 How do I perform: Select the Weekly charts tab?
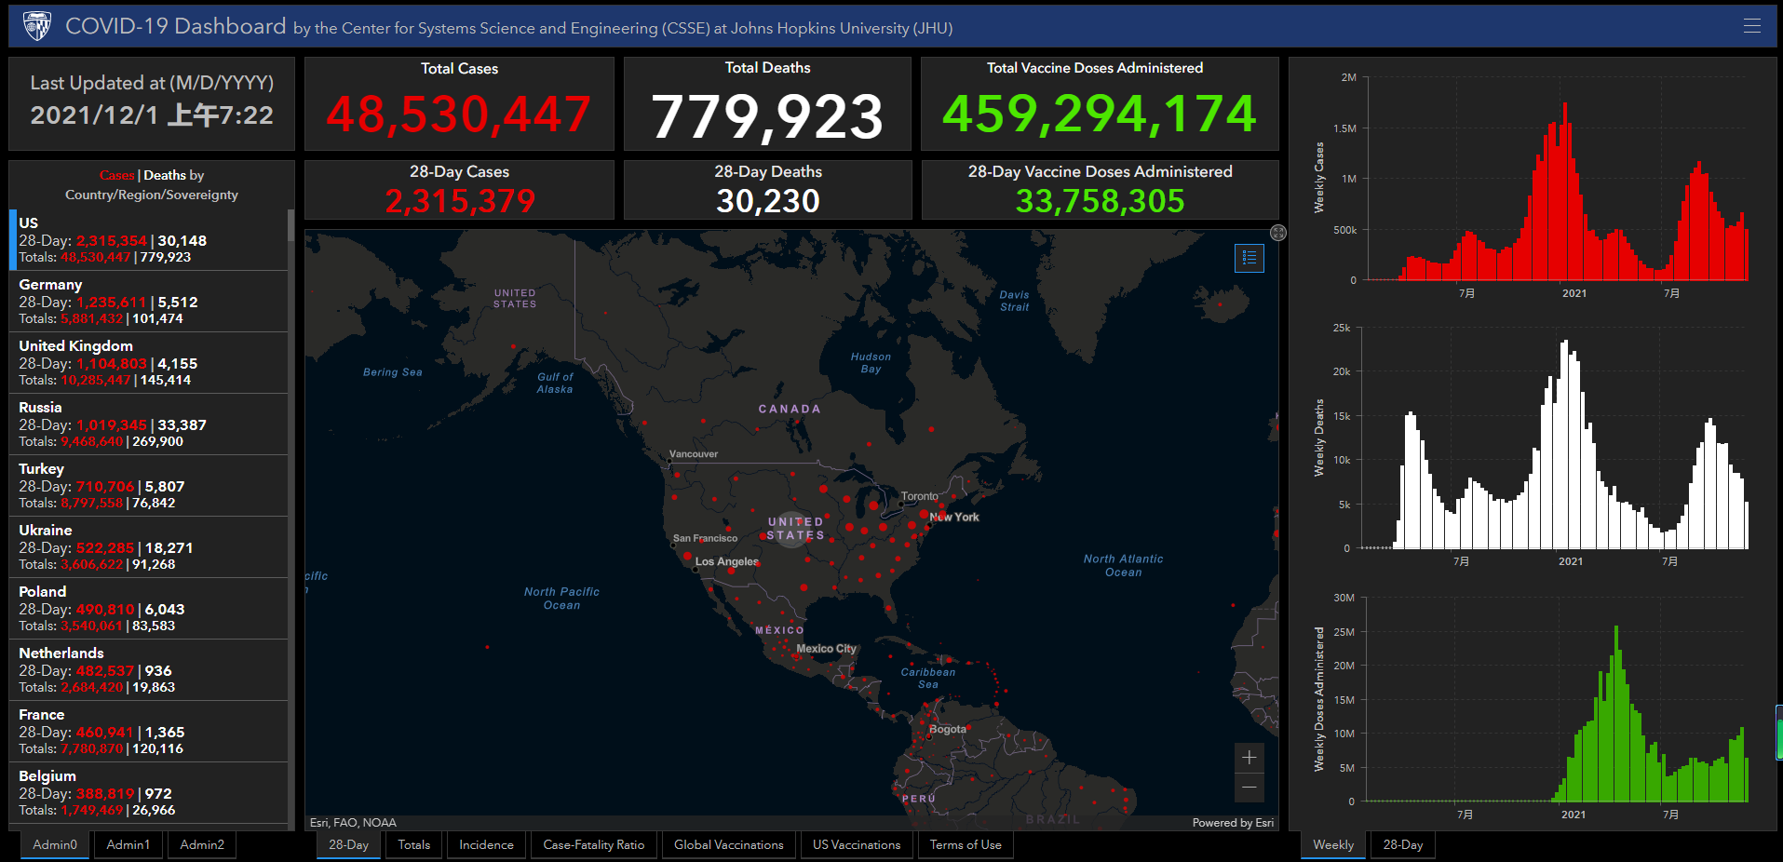(x=1333, y=845)
